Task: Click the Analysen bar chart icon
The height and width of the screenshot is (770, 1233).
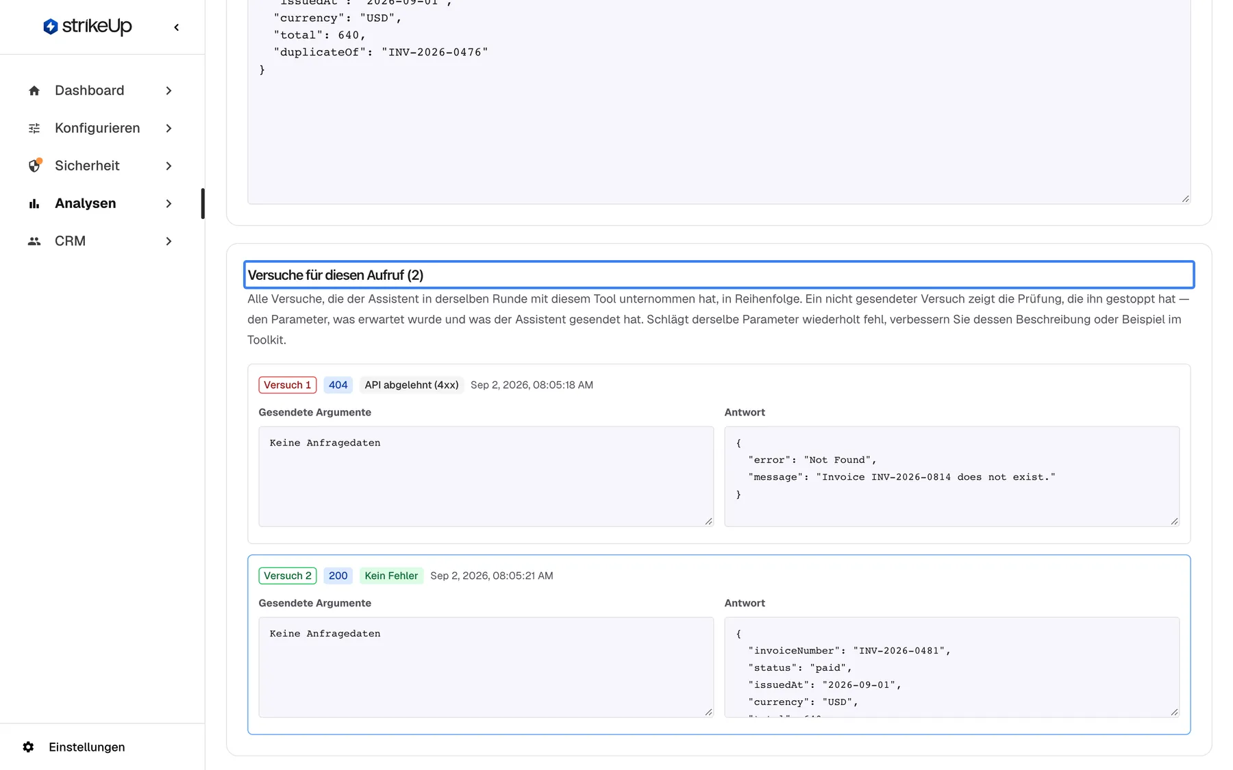Action: coord(34,203)
